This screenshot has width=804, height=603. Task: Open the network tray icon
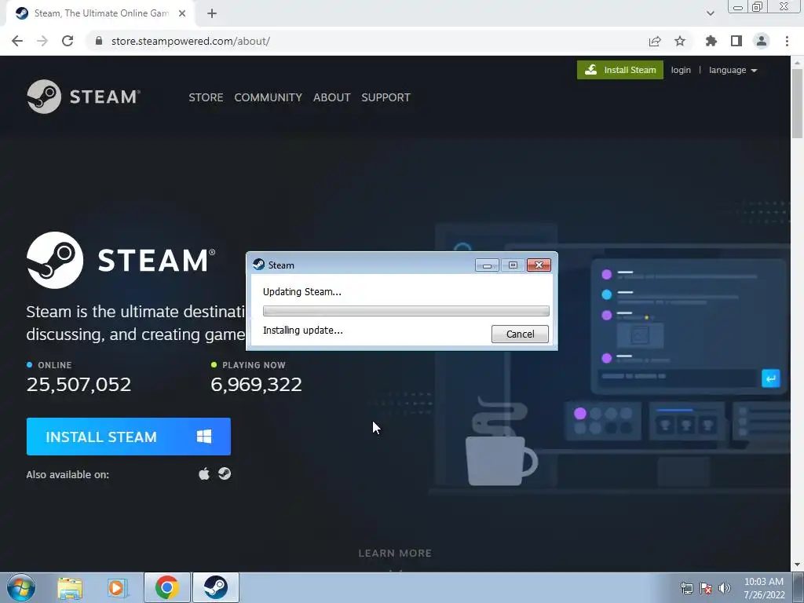[x=686, y=588]
